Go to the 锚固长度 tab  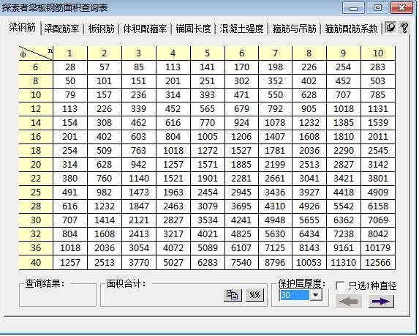point(193,29)
